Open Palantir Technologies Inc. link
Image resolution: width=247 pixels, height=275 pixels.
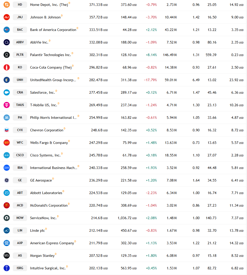coord(50,55)
